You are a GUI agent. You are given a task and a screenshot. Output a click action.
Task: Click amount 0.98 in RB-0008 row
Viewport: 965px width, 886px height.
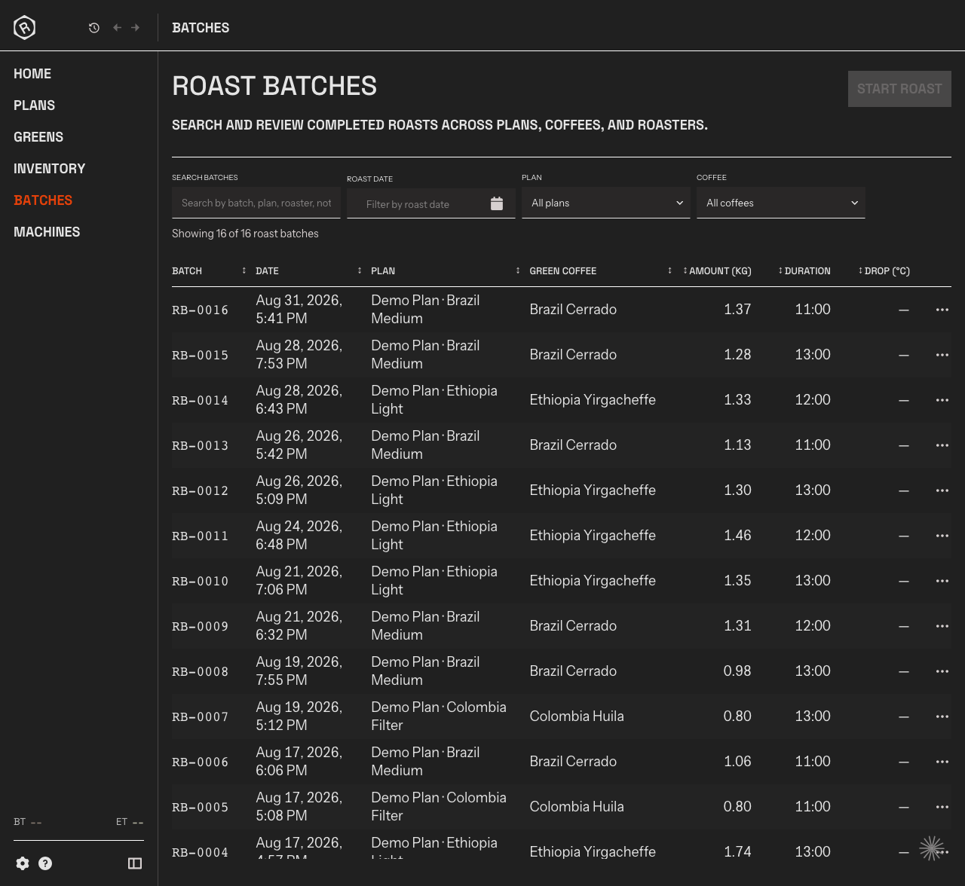click(x=737, y=671)
